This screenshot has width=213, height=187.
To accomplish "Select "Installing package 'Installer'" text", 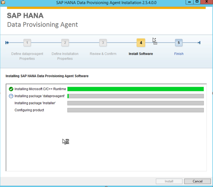I will 35,103.
